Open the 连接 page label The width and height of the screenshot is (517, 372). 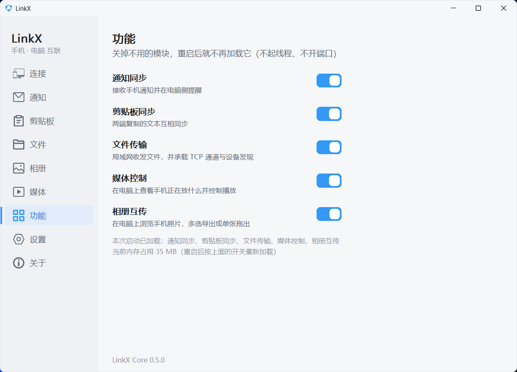(x=38, y=74)
